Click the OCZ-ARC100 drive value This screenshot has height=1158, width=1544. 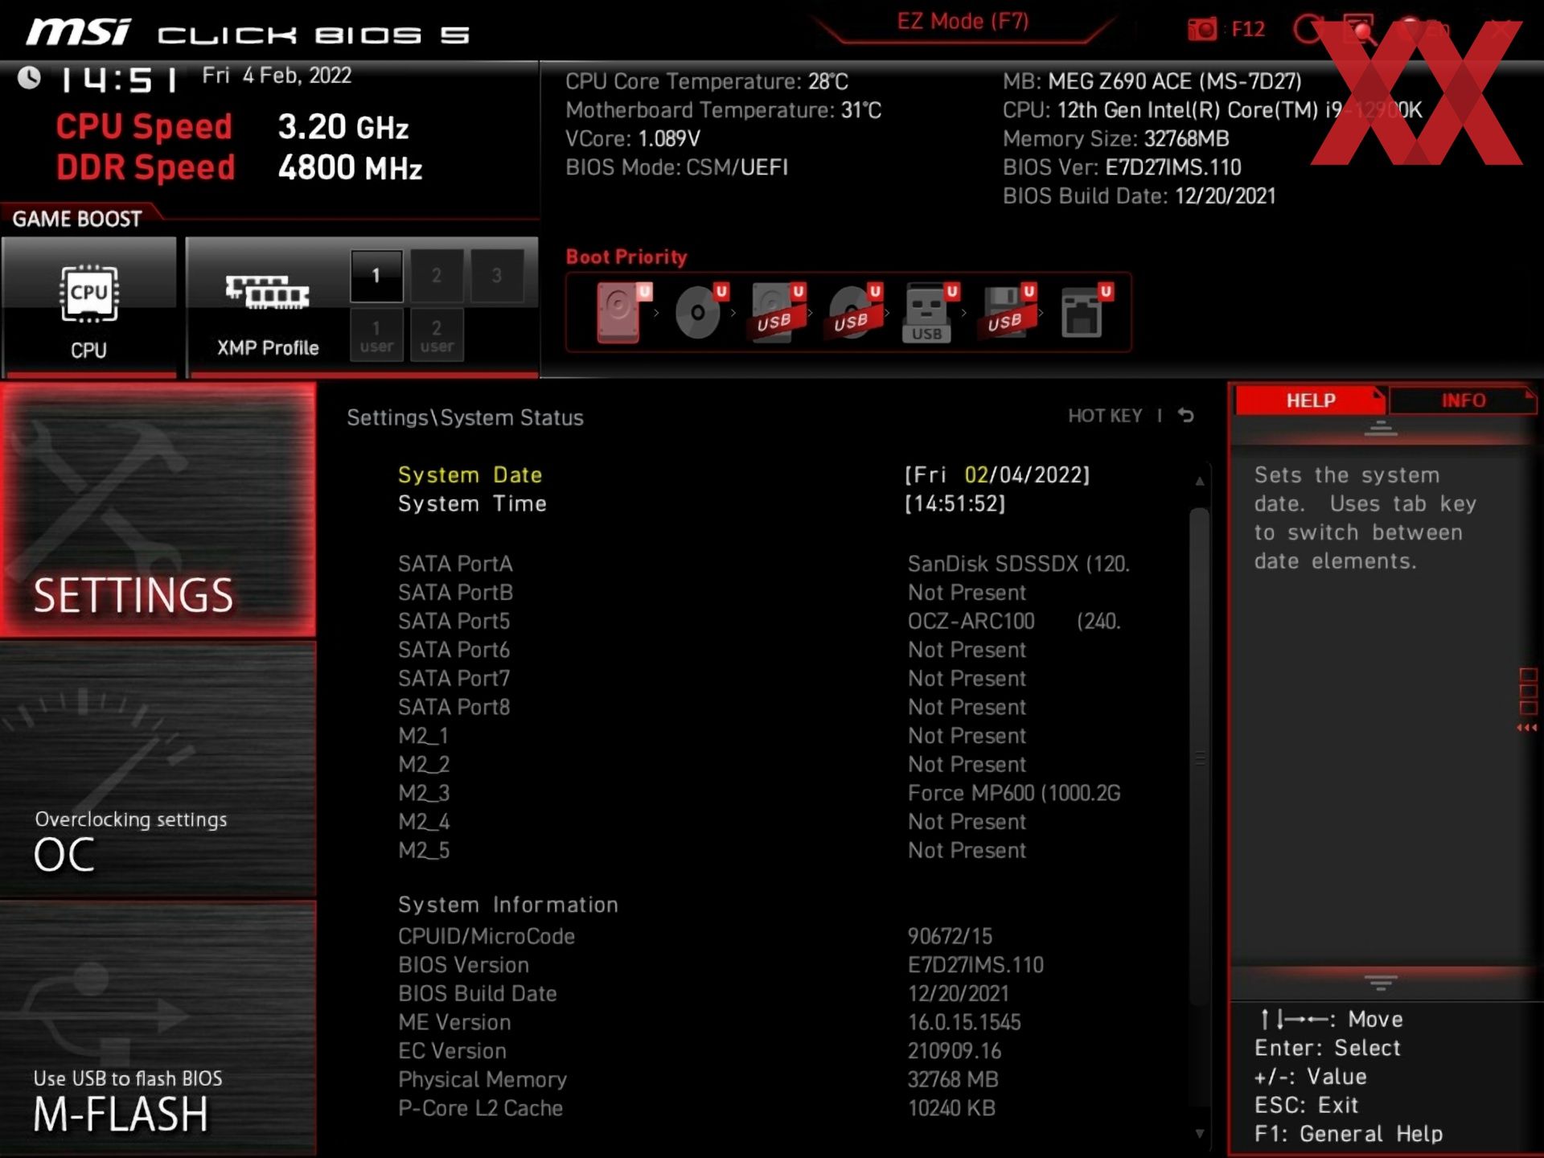(x=1014, y=622)
